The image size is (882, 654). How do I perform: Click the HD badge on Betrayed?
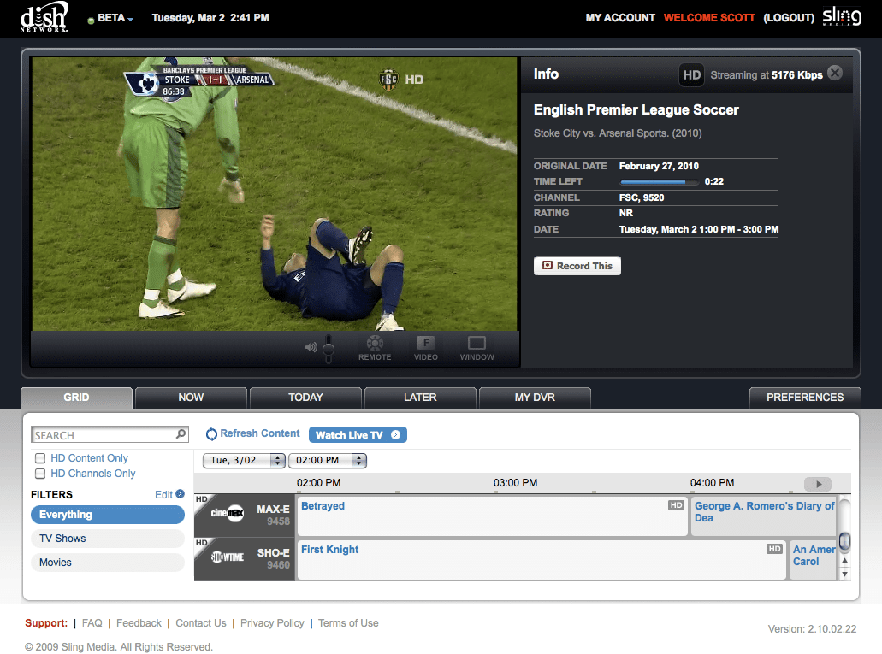[x=676, y=505]
